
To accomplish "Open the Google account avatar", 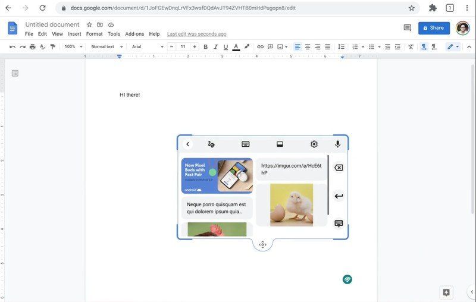I will (x=463, y=28).
